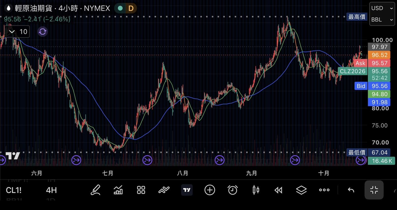Tap the red Ask price label
The height and width of the screenshot is (210, 397).
pyautogui.click(x=360, y=63)
